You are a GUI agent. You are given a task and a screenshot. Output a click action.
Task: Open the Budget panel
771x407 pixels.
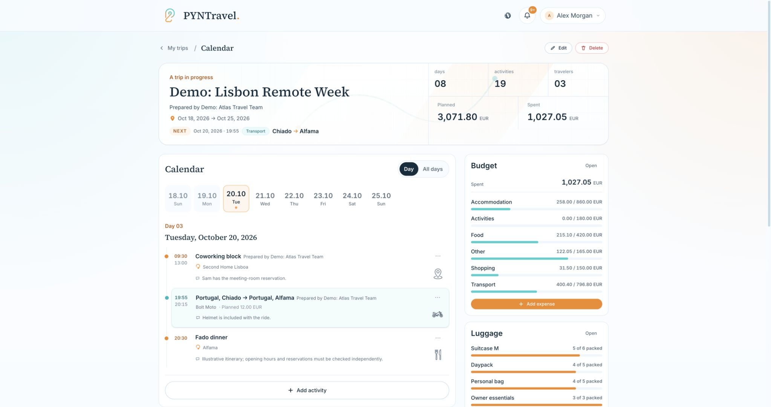[x=591, y=166]
